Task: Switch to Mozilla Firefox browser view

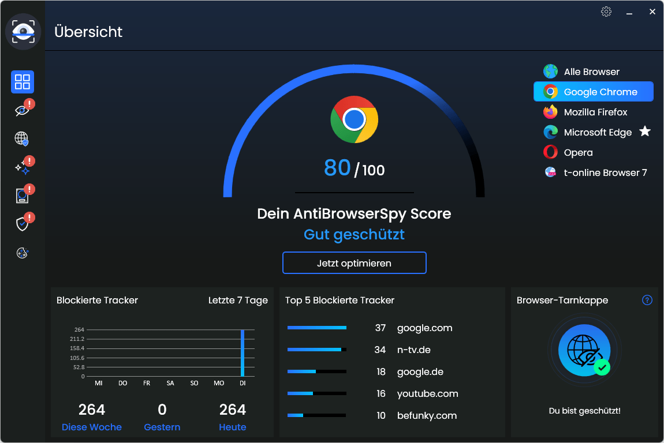Action: pos(596,112)
